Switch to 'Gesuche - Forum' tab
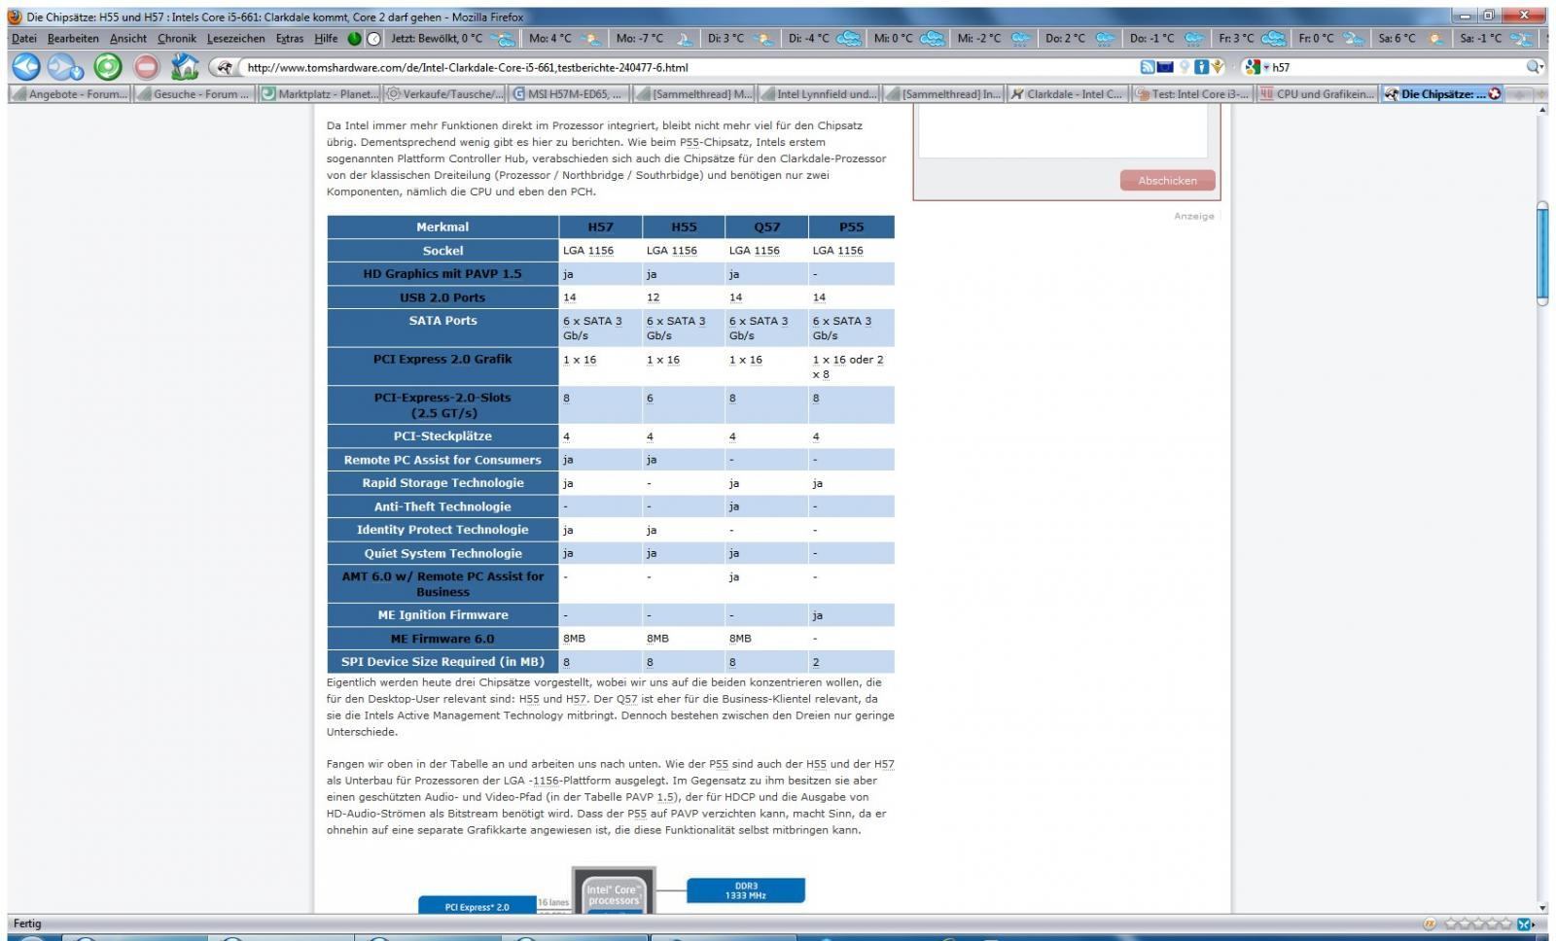Screen dimensions: 1556x941 click(x=194, y=94)
